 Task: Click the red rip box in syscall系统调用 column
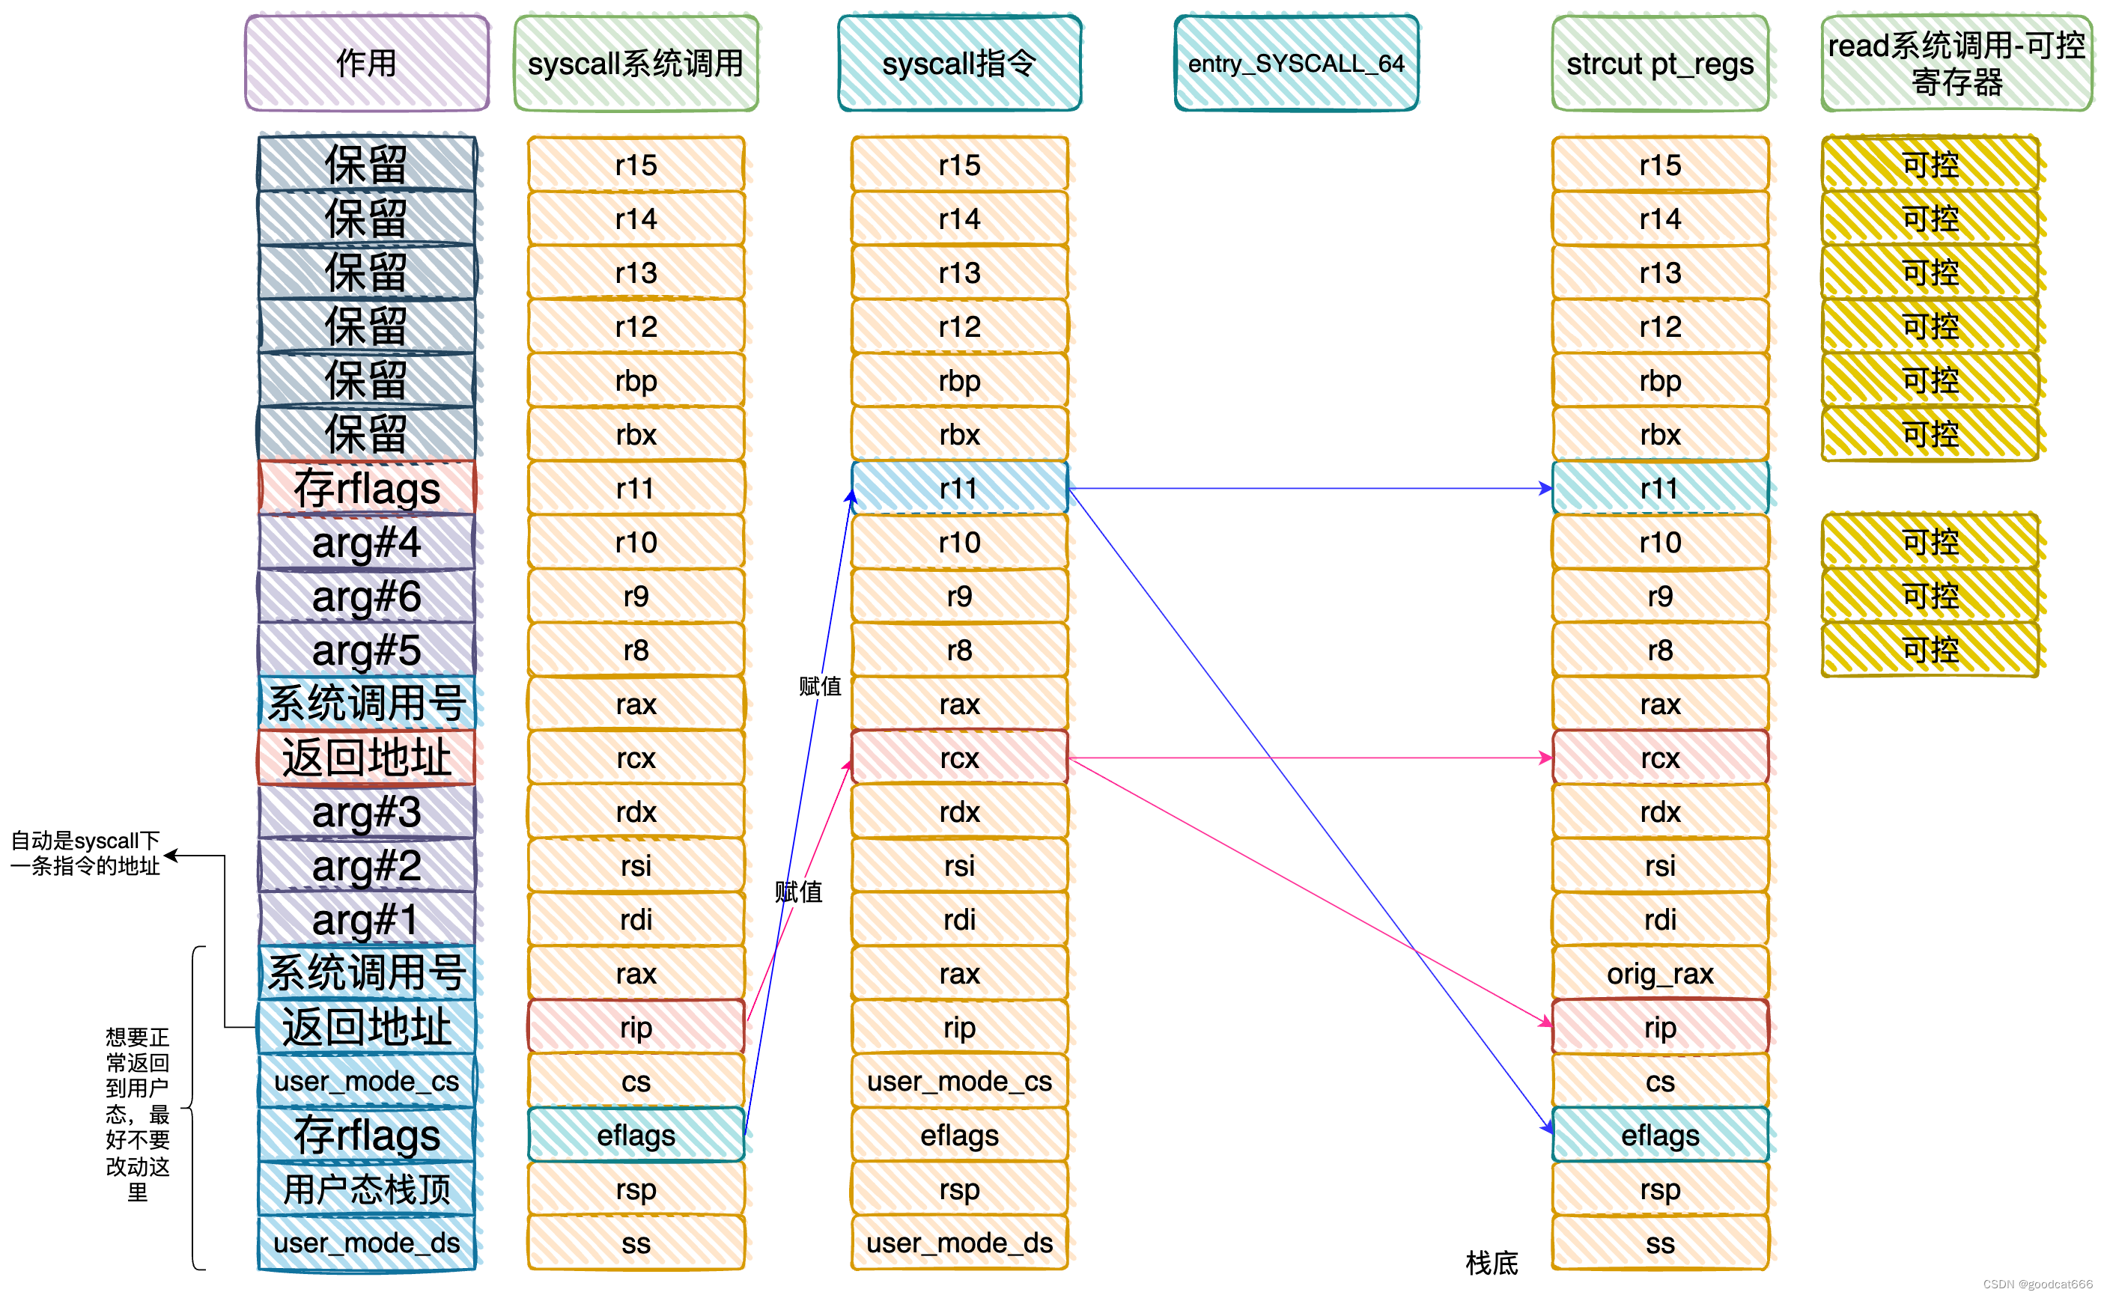click(x=636, y=1027)
